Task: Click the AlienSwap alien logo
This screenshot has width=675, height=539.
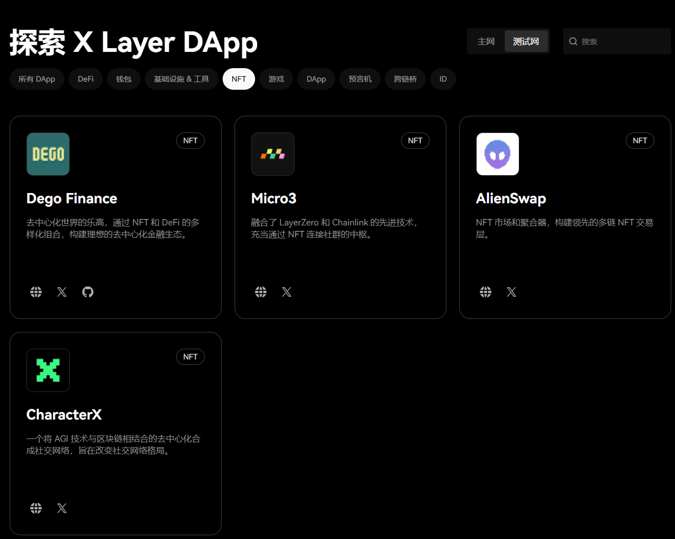Action: (498, 154)
